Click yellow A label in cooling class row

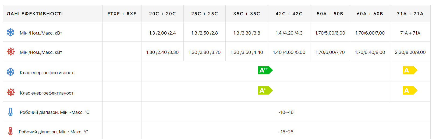click(410, 70)
